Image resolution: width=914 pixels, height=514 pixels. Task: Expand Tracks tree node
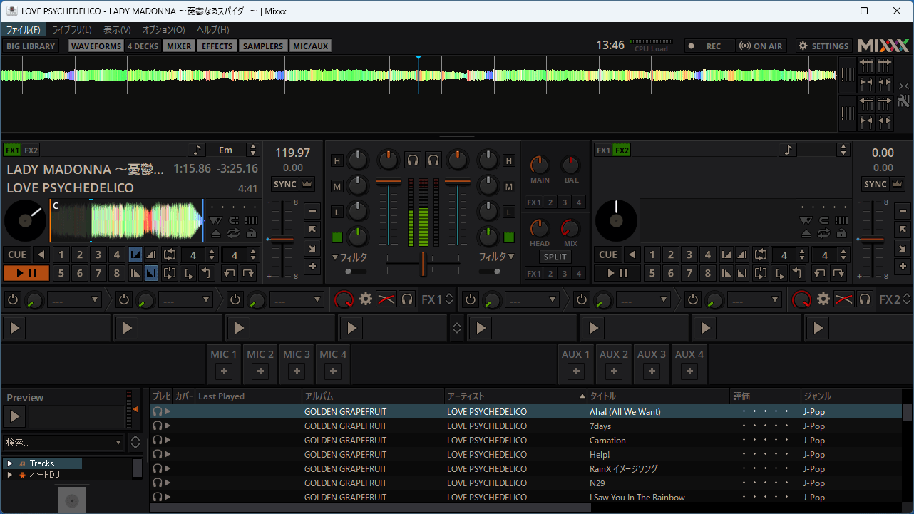pos(9,463)
